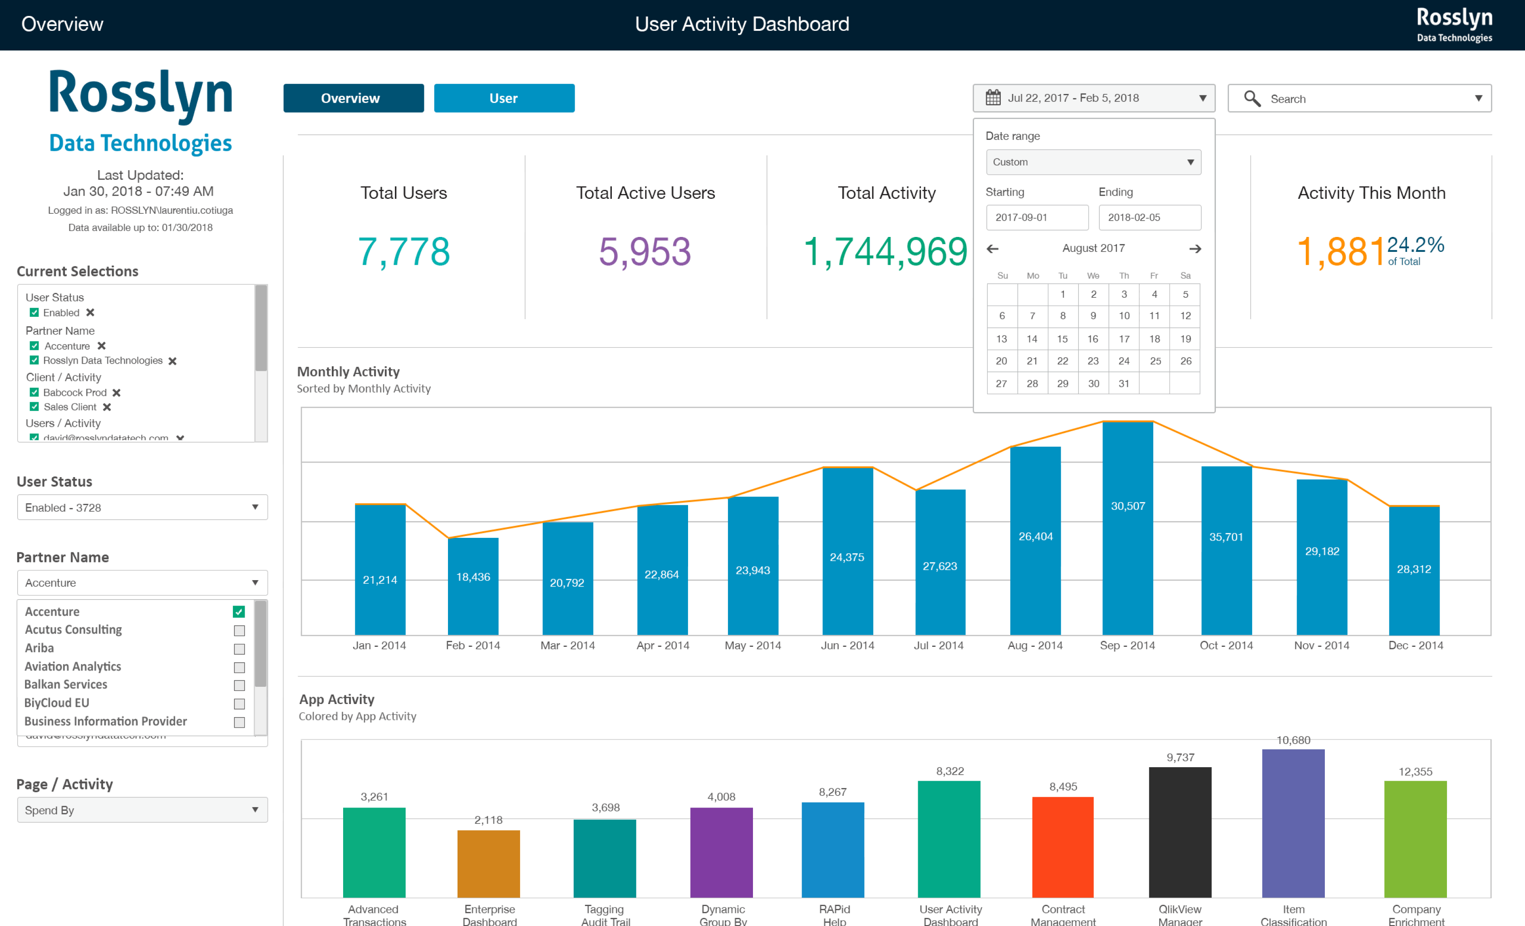
Task: Click the Total Active Users value 5,953
Action: coord(645,252)
